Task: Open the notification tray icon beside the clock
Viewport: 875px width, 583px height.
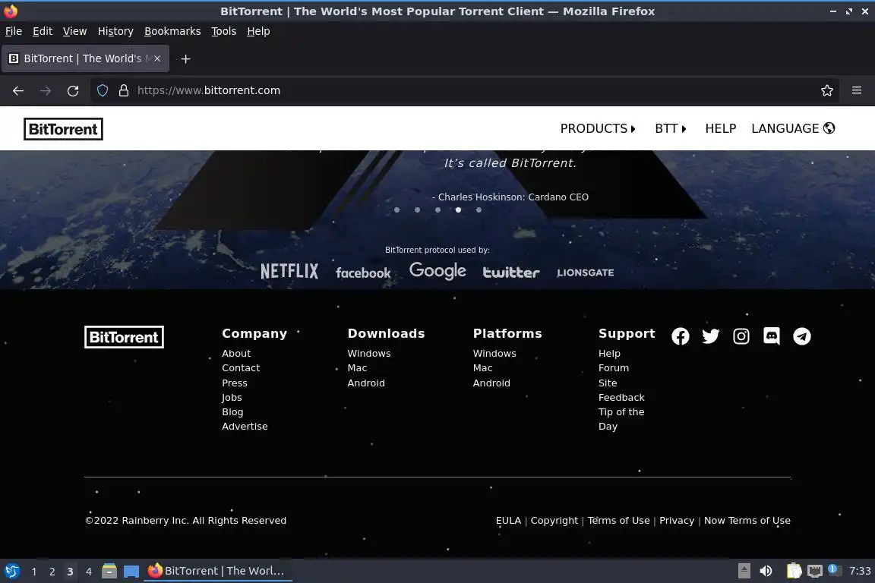Action: pos(833,569)
